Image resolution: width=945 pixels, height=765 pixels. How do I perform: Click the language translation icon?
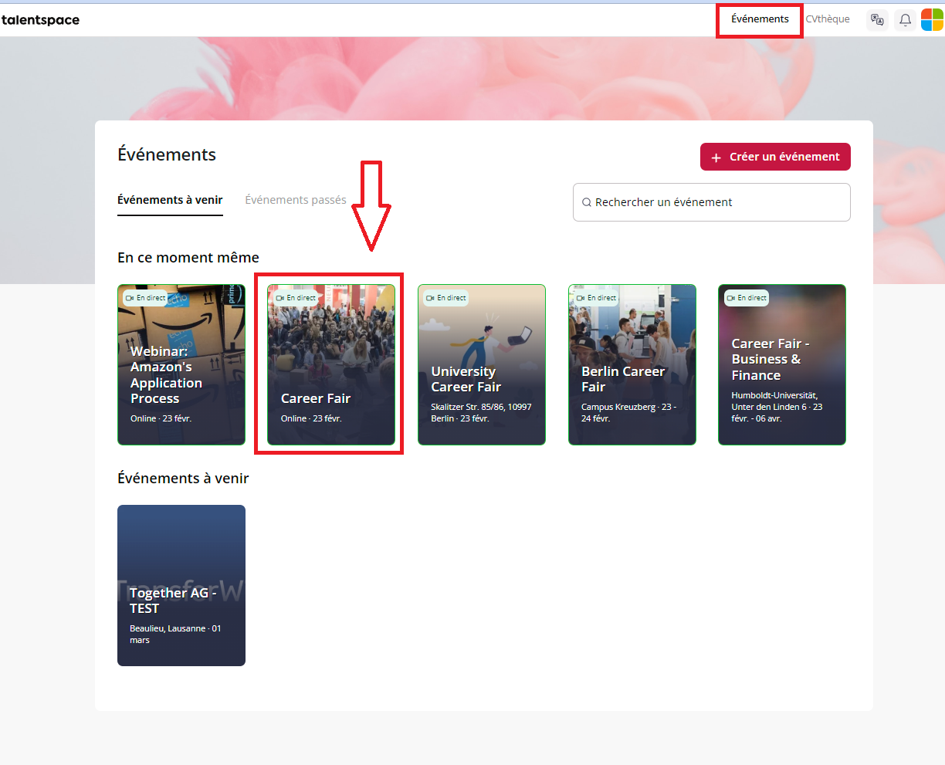877,20
